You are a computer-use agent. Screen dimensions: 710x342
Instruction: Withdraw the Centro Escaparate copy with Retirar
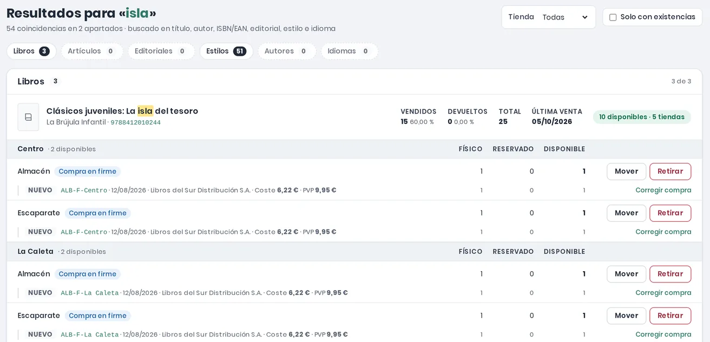670,213
